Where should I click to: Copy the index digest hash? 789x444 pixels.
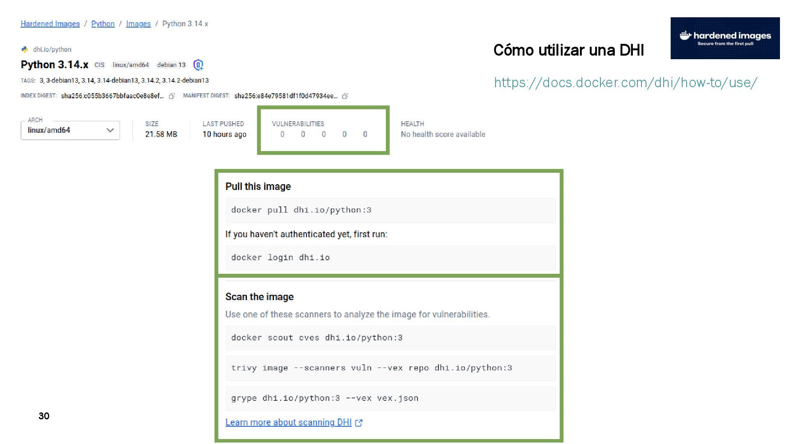[172, 96]
